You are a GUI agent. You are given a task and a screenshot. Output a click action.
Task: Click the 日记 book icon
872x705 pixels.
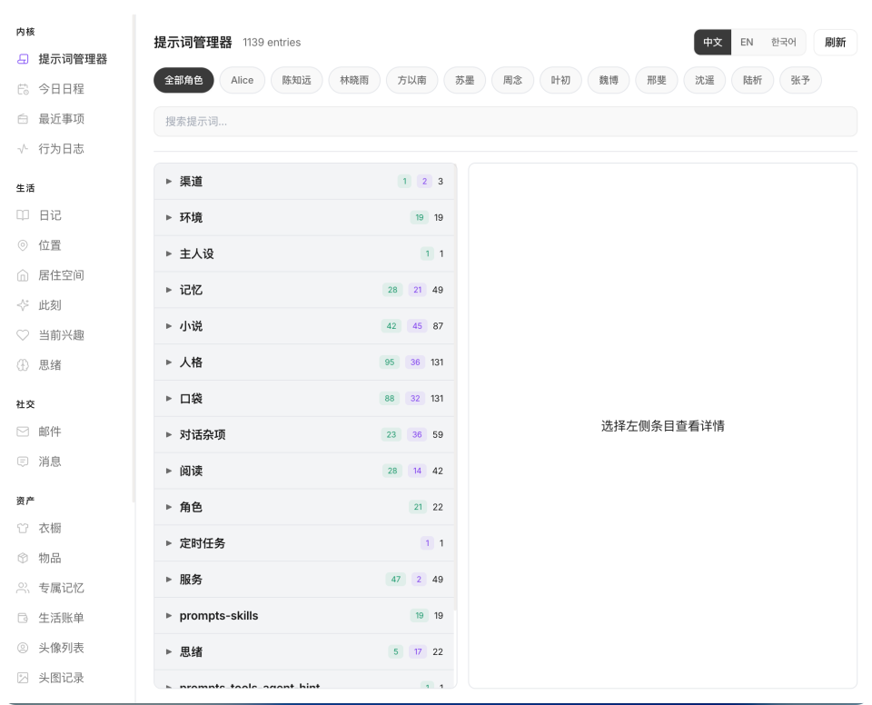[x=23, y=215]
